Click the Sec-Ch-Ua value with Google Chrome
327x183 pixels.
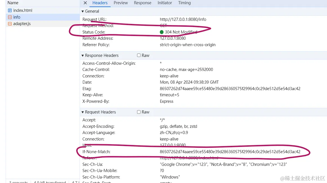point(223,164)
